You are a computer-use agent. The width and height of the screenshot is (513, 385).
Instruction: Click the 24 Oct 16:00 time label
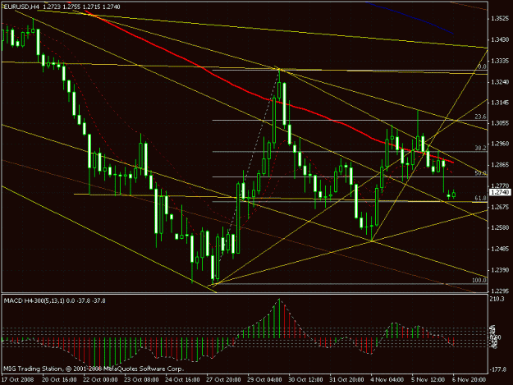[182, 380]
